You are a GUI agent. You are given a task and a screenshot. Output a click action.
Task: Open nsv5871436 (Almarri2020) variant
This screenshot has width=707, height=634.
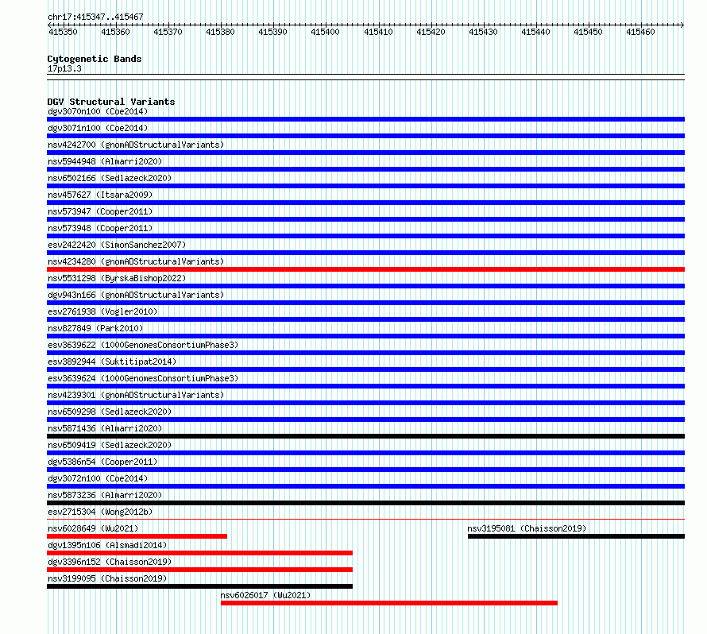pos(105,428)
